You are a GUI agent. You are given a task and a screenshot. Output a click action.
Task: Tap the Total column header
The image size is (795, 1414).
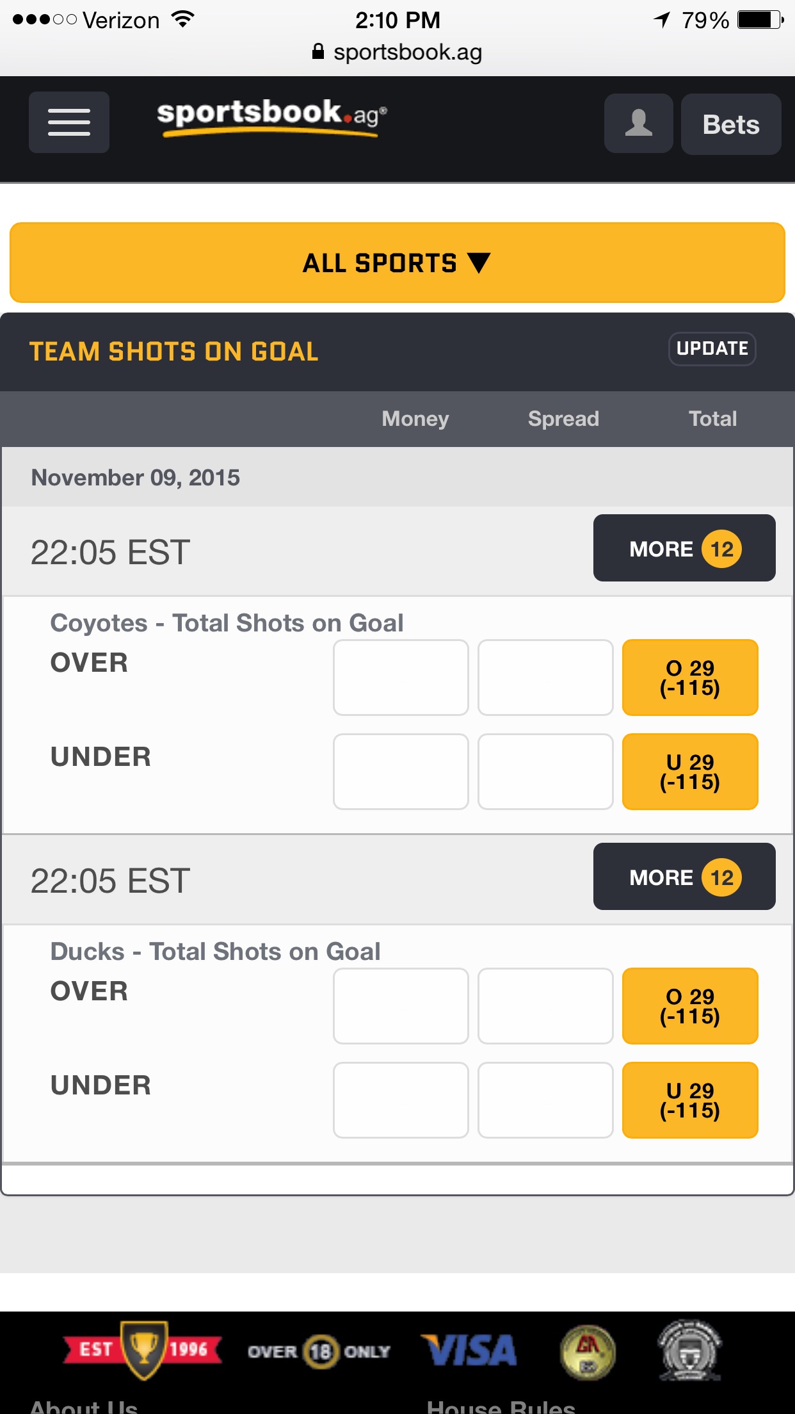coord(712,419)
